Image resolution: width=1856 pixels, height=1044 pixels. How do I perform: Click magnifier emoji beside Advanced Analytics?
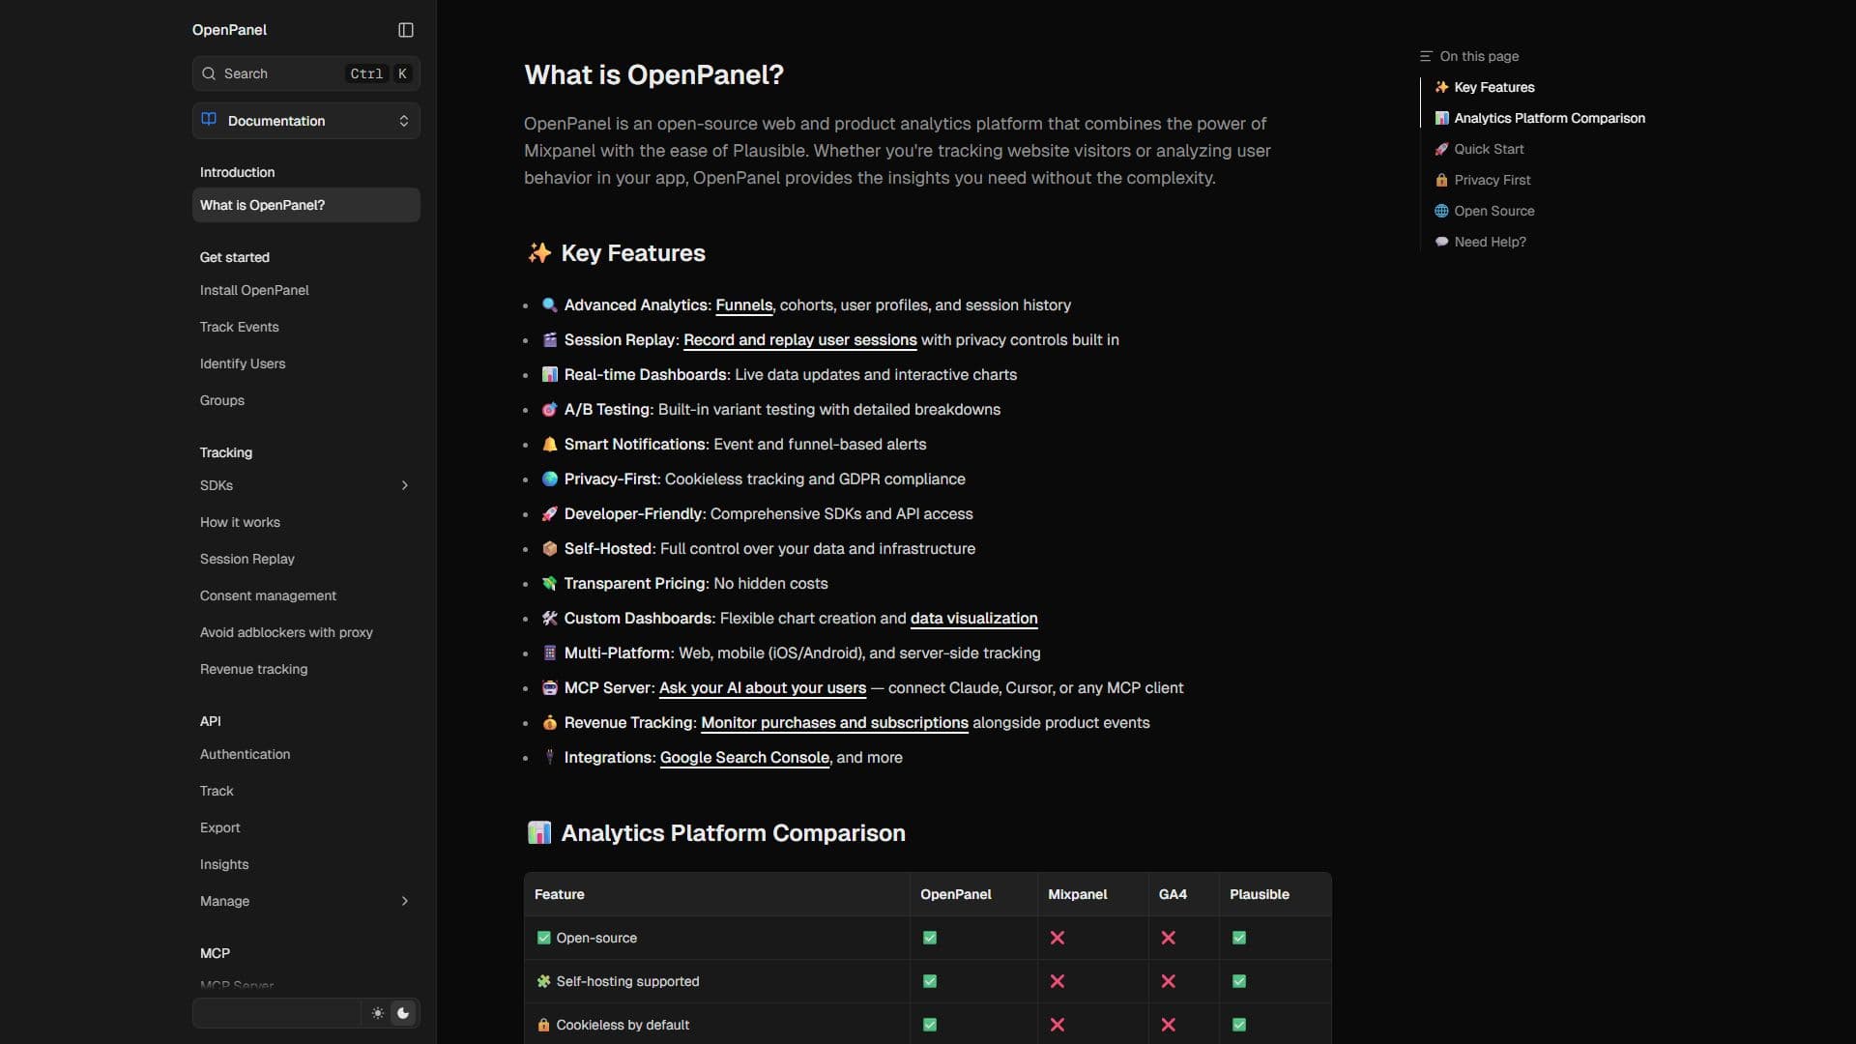point(549,304)
